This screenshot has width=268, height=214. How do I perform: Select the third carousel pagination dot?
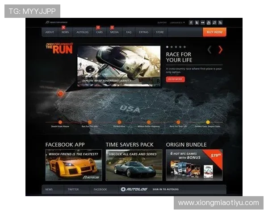click(176, 47)
